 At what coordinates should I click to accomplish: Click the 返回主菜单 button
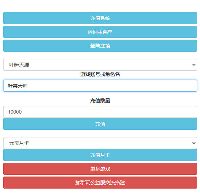click(100, 32)
